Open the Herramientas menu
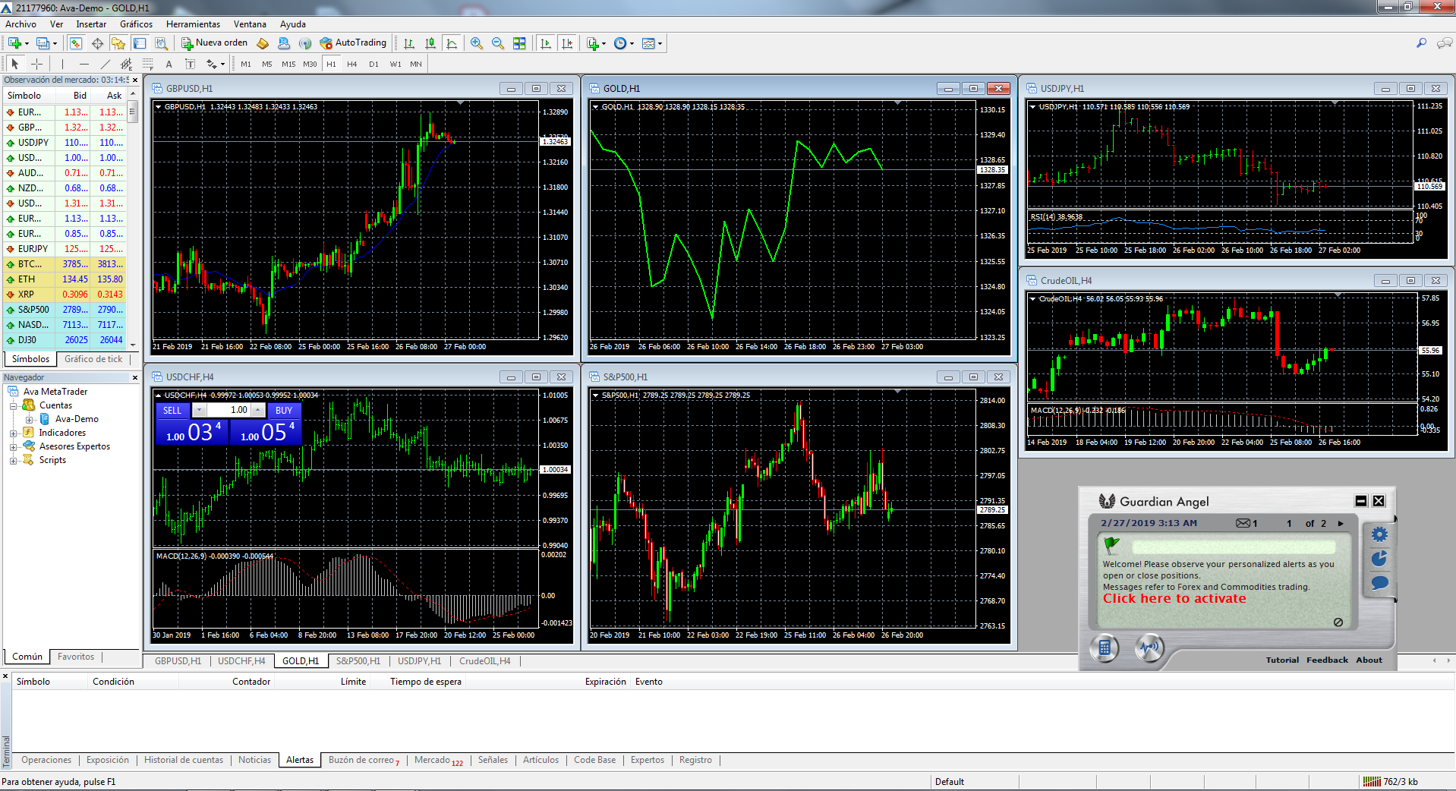Image resolution: width=1456 pixels, height=791 pixels. [x=193, y=24]
